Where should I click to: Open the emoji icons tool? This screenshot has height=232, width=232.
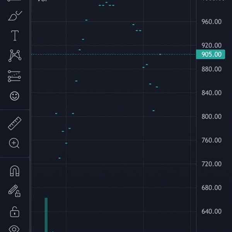[15, 96]
